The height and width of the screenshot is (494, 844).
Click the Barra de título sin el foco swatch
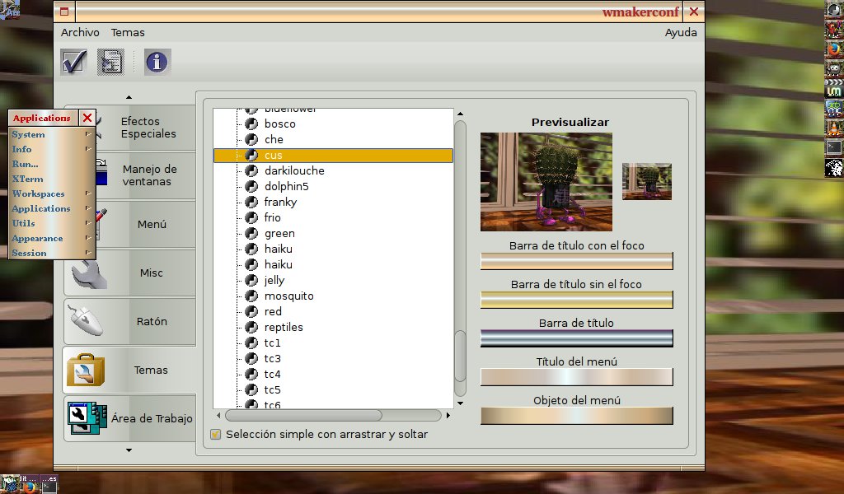tap(576, 300)
